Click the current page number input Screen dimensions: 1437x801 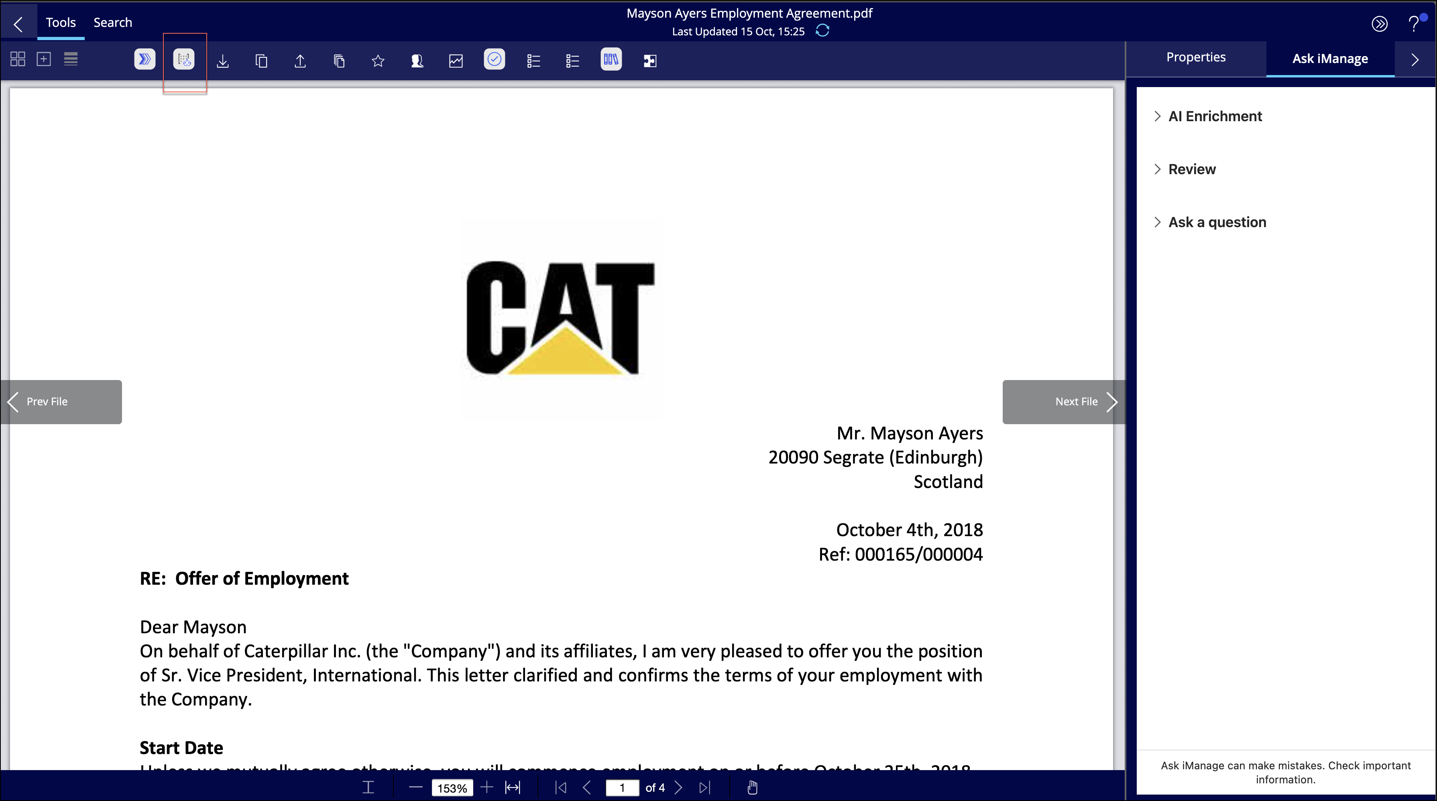[x=621, y=787]
